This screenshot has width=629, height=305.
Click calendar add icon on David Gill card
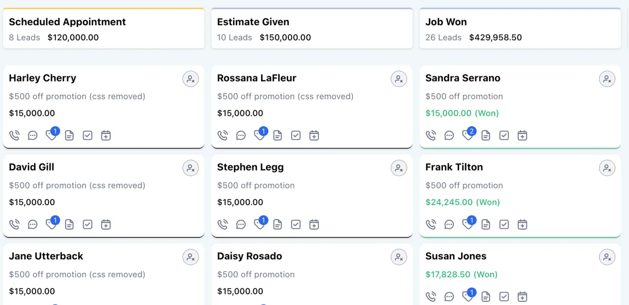(x=106, y=224)
